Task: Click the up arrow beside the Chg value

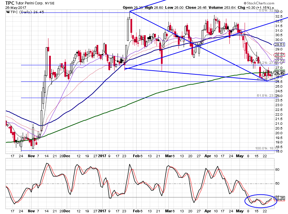Action: tap(273, 8)
